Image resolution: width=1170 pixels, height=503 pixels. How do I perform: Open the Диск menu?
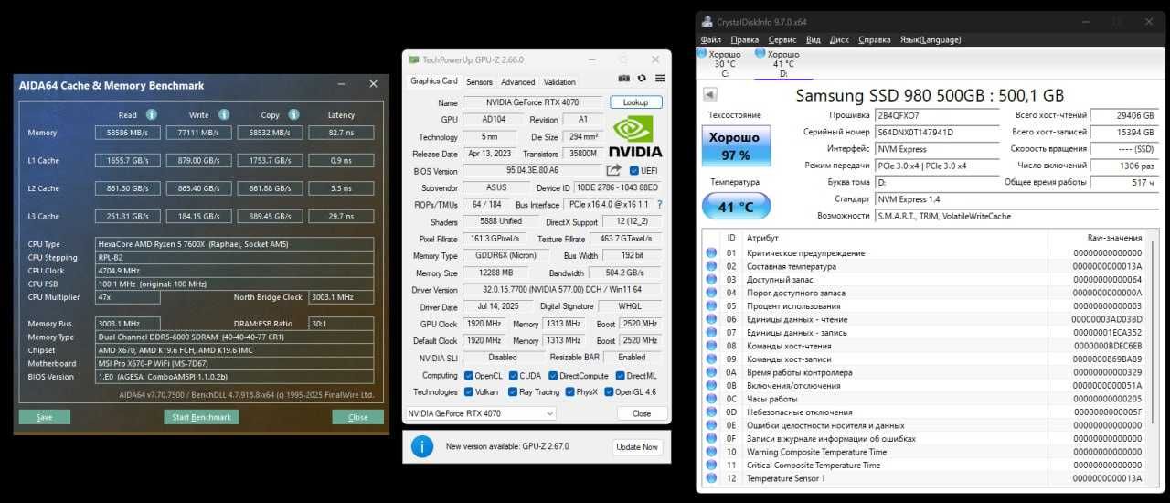(x=840, y=40)
